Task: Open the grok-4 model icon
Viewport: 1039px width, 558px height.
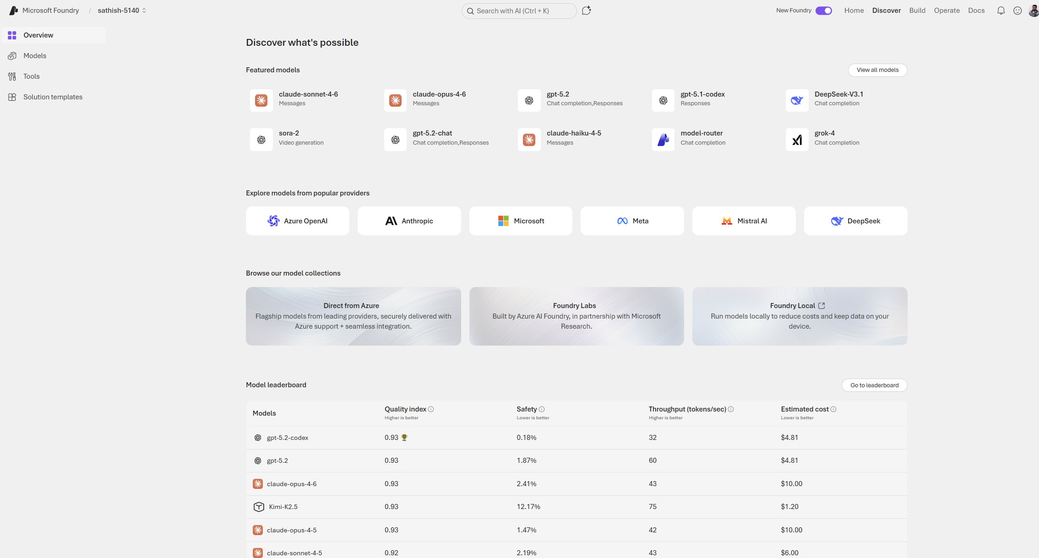Action: click(797, 140)
